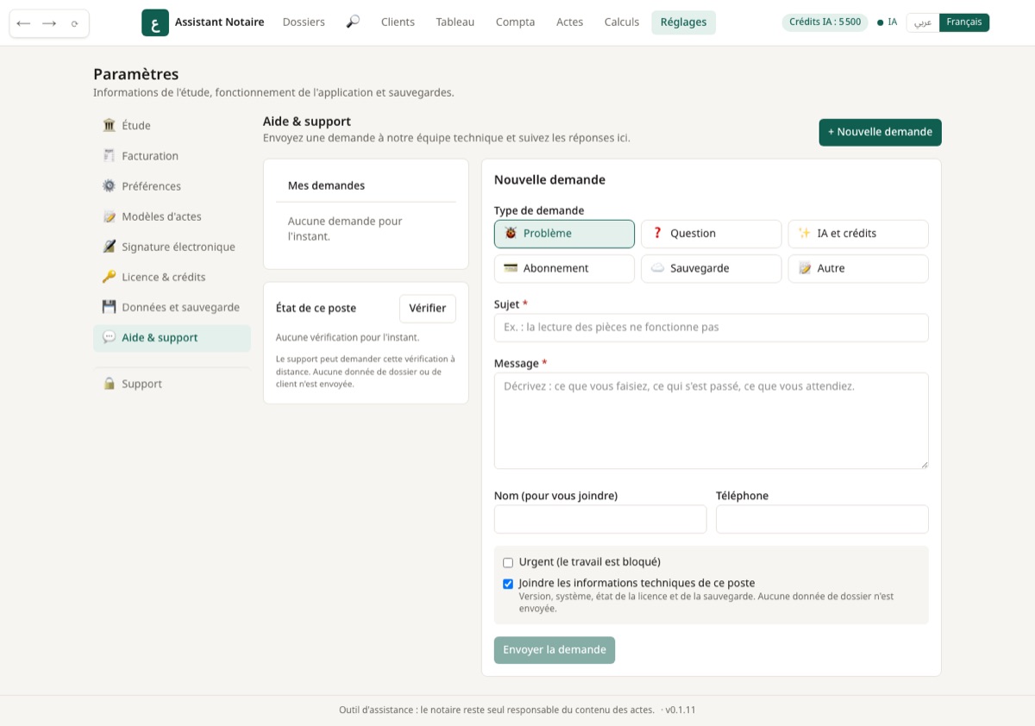This screenshot has width=1035, height=726.
Task: Click "Aucune demande pour l'instant." text
Action: [345, 228]
